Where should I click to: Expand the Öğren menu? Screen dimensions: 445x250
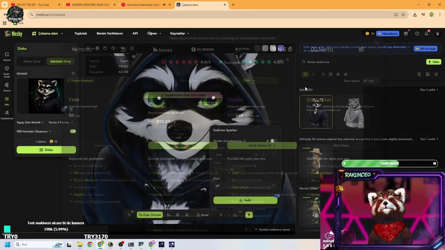click(154, 34)
